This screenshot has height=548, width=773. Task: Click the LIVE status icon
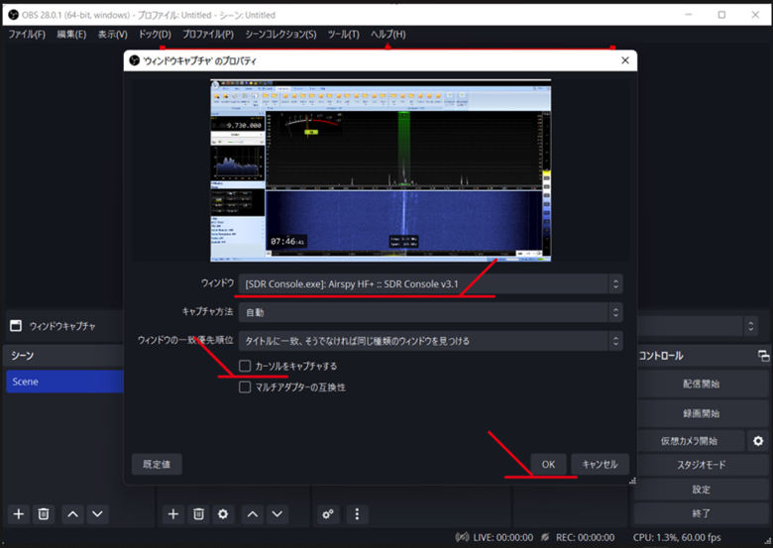[x=462, y=537]
